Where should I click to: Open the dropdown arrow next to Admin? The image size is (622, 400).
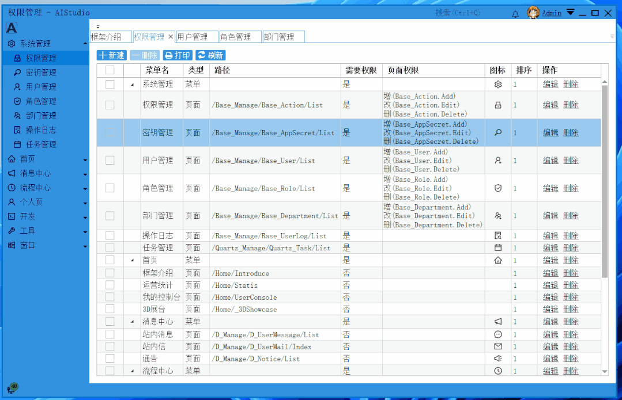click(570, 12)
